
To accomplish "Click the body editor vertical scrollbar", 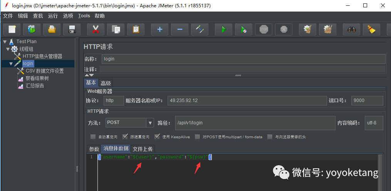I will pyautogui.click(x=380, y=173).
